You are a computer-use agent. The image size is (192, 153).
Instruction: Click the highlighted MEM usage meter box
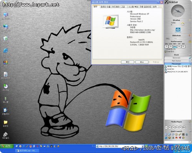coord(175,47)
